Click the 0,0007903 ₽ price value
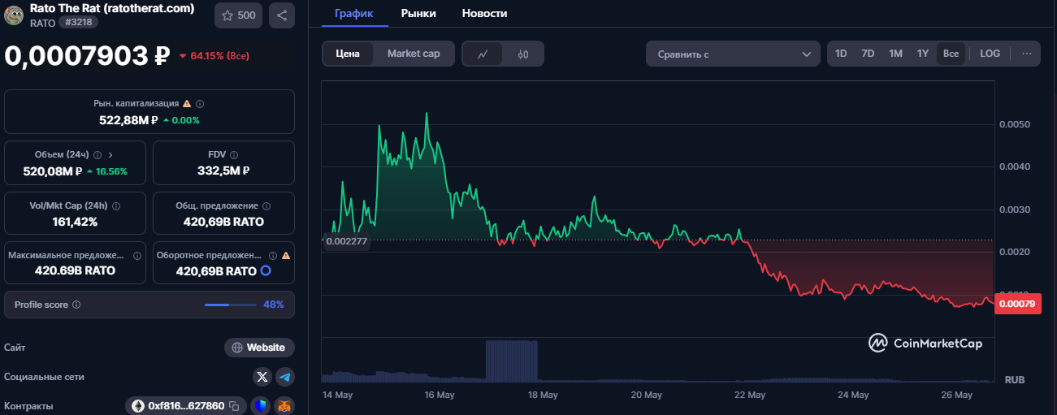This screenshot has width=1057, height=415. tap(87, 55)
